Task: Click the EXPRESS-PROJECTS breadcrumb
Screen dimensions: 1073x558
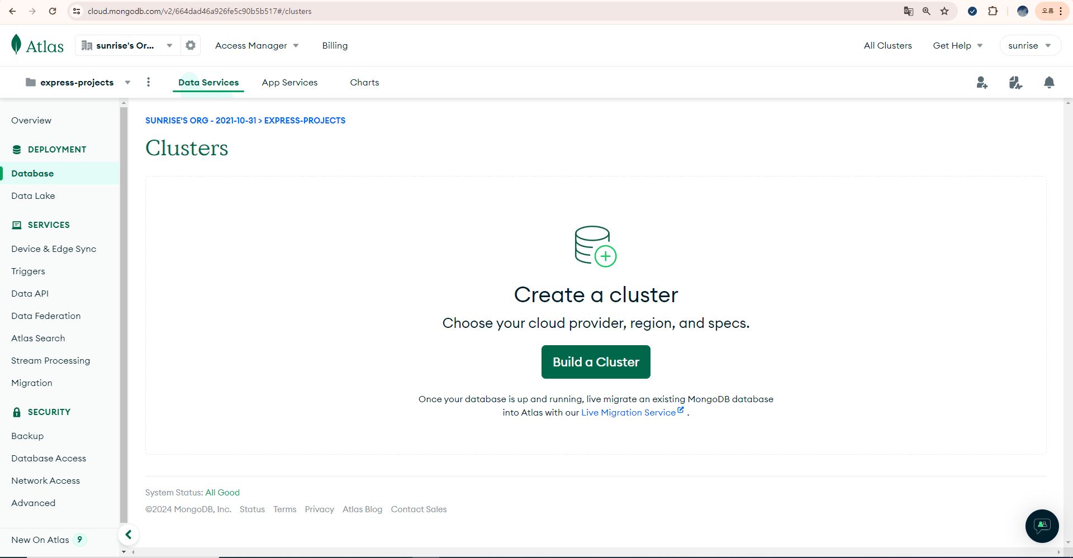Action: point(305,120)
